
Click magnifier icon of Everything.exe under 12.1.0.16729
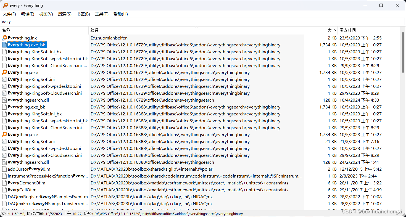4,72
